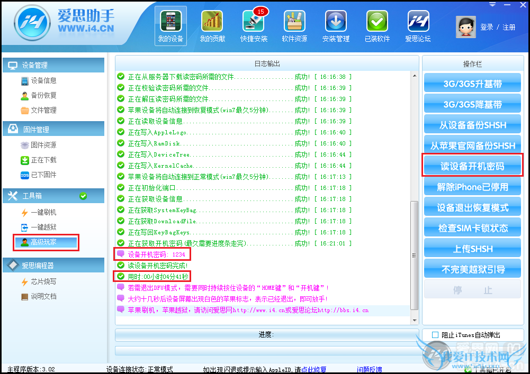Toggle 阻止iTunes自动弹出 checkbox
Viewport: 530px width, 374px height.
[435, 335]
